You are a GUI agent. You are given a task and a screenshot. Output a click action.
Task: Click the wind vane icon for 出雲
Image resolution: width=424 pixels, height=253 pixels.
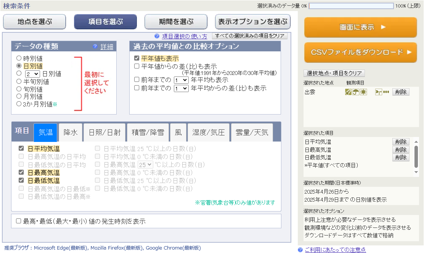click(378, 92)
